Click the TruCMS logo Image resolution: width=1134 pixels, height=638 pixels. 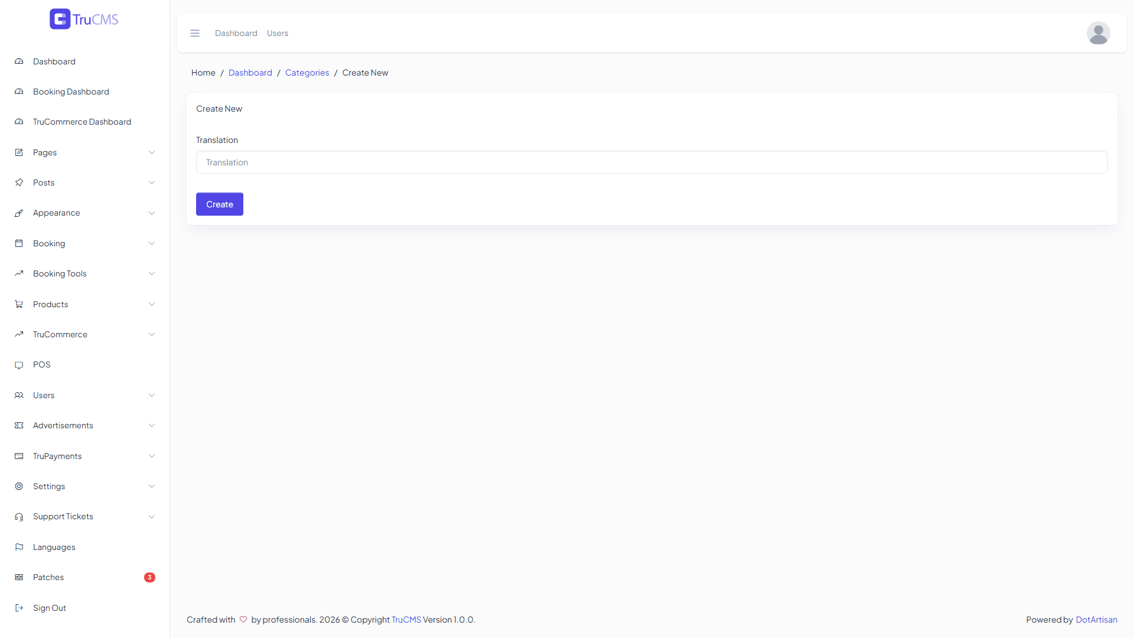coord(84,19)
